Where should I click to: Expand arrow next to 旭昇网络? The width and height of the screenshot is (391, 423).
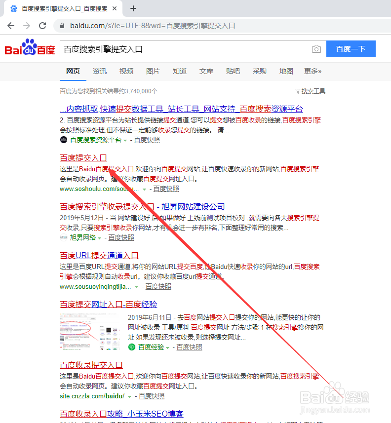99,238
